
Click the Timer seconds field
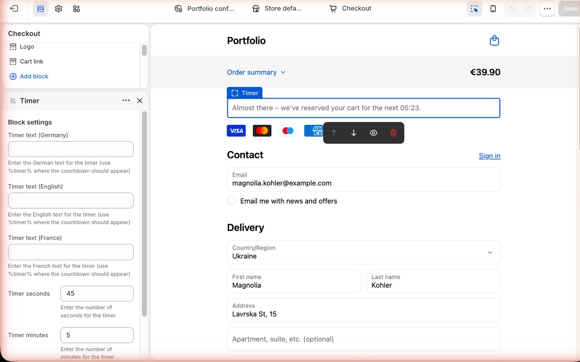click(x=97, y=294)
